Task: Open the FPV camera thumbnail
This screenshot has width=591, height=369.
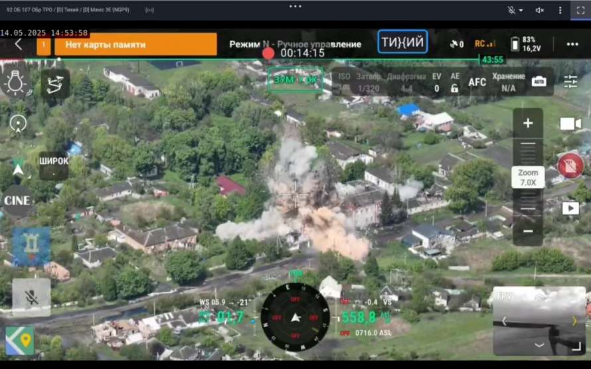Action: (x=539, y=321)
